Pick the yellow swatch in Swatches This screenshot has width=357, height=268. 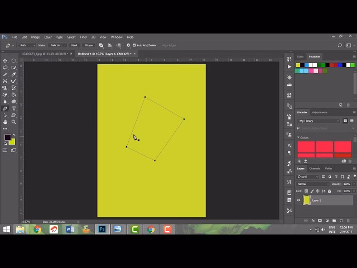(298, 65)
